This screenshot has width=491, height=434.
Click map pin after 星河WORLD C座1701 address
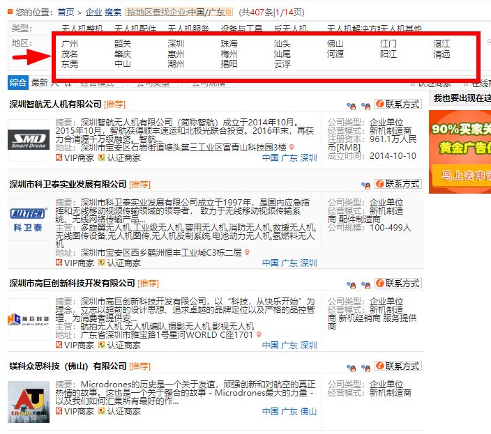pos(259,335)
